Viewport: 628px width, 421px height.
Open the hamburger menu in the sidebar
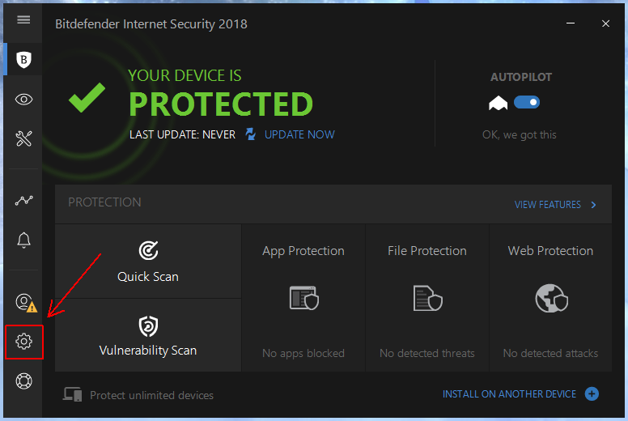(x=23, y=19)
